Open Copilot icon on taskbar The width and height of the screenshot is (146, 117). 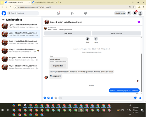(14, 105)
